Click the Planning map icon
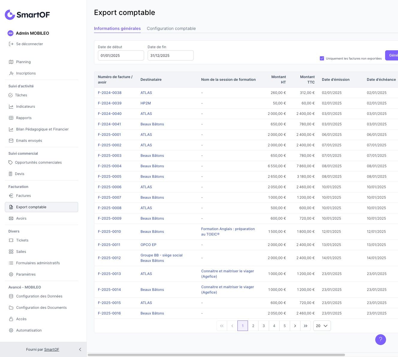398x357 pixels. [11, 62]
